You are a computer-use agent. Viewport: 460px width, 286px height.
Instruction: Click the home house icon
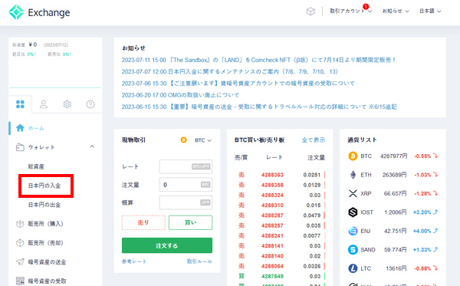(20, 128)
